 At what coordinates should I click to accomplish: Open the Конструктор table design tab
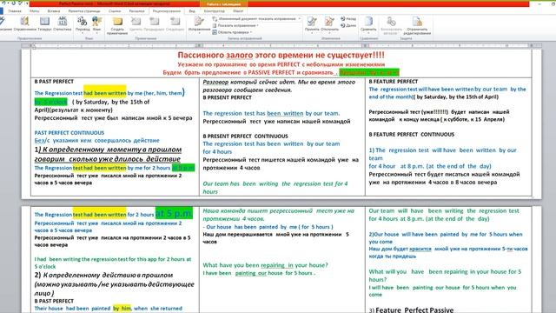[215, 11]
